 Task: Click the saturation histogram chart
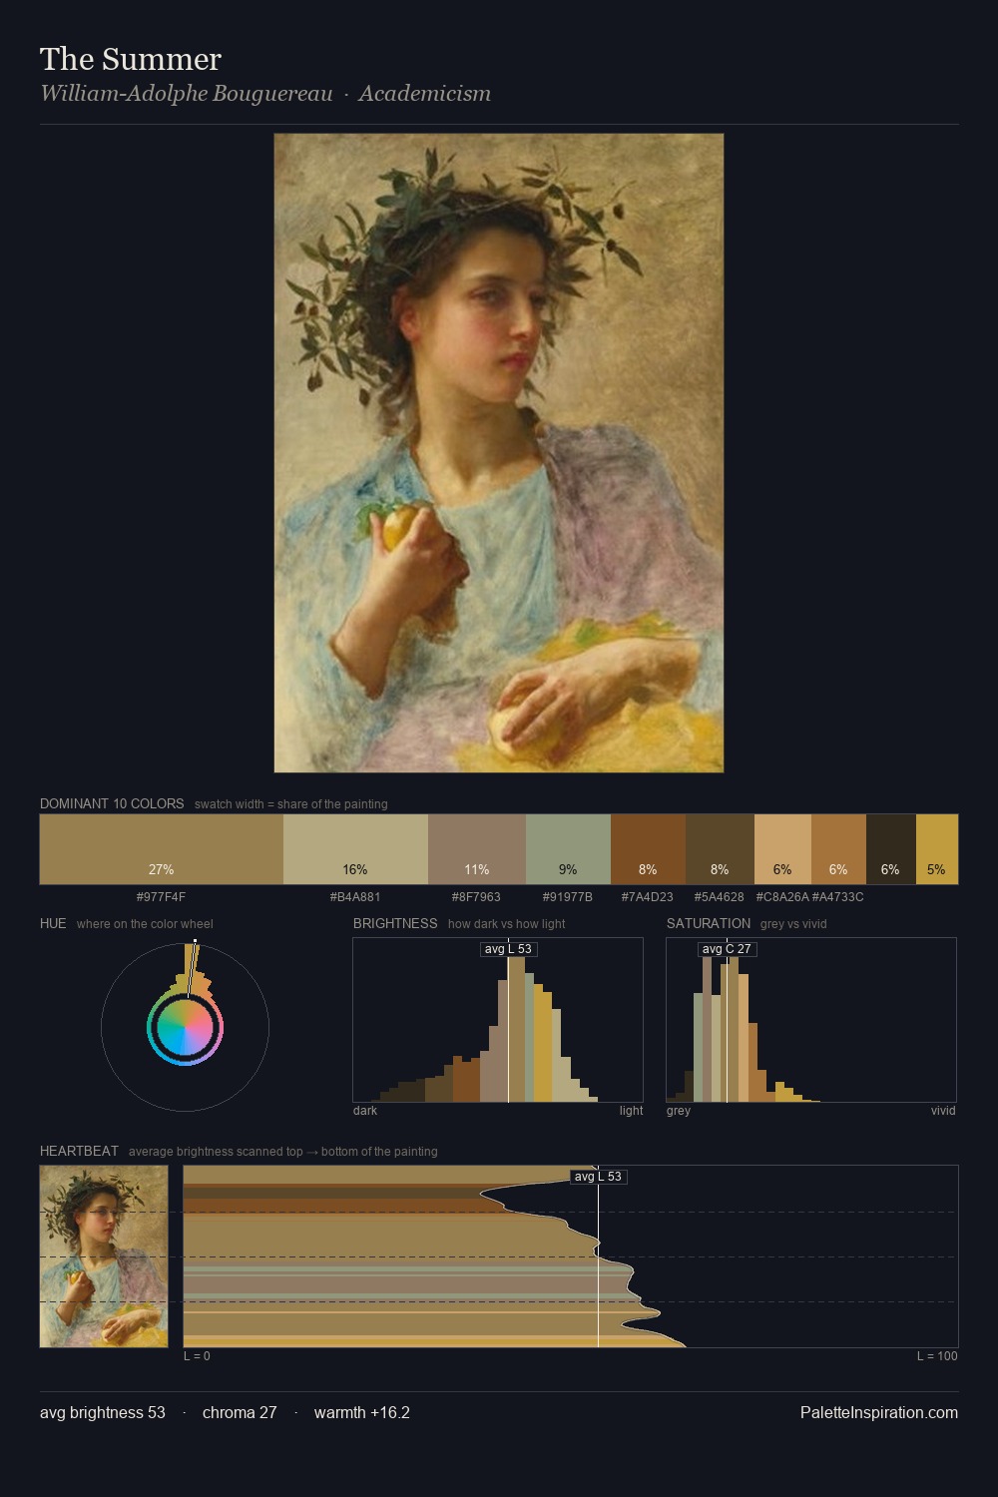811,1020
